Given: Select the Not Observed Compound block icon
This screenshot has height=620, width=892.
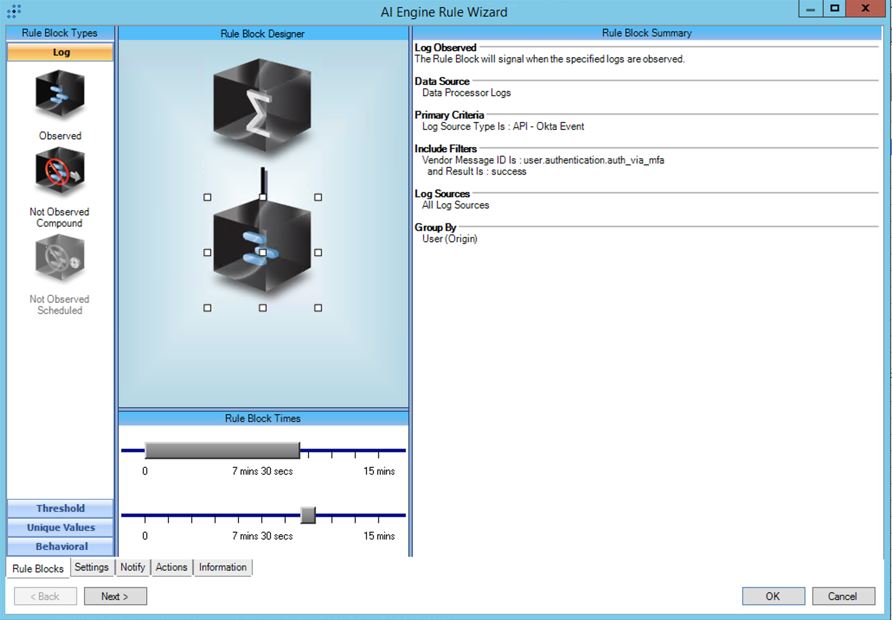Looking at the screenshot, I should click(x=60, y=172).
